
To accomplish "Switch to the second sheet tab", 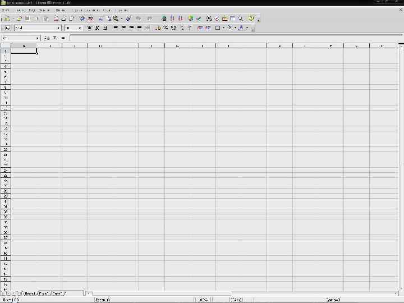I will click(x=43, y=293).
